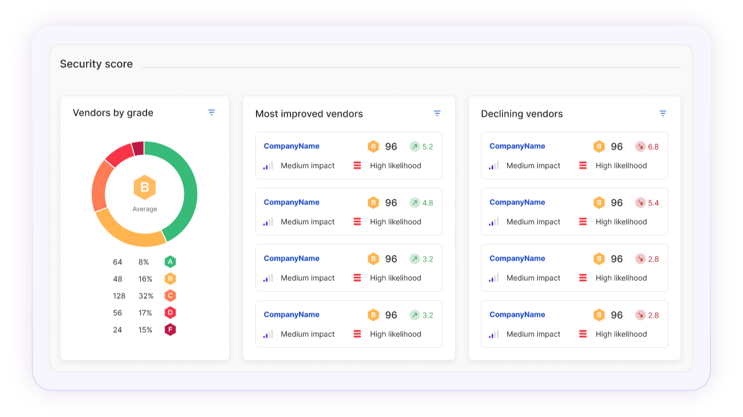
Task: Click the B score badge in the 4.8 card
Action: 373,202
